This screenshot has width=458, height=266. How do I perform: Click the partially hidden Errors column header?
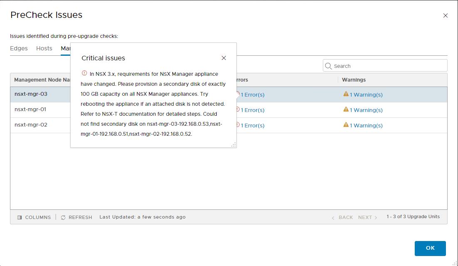(x=242, y=80)
